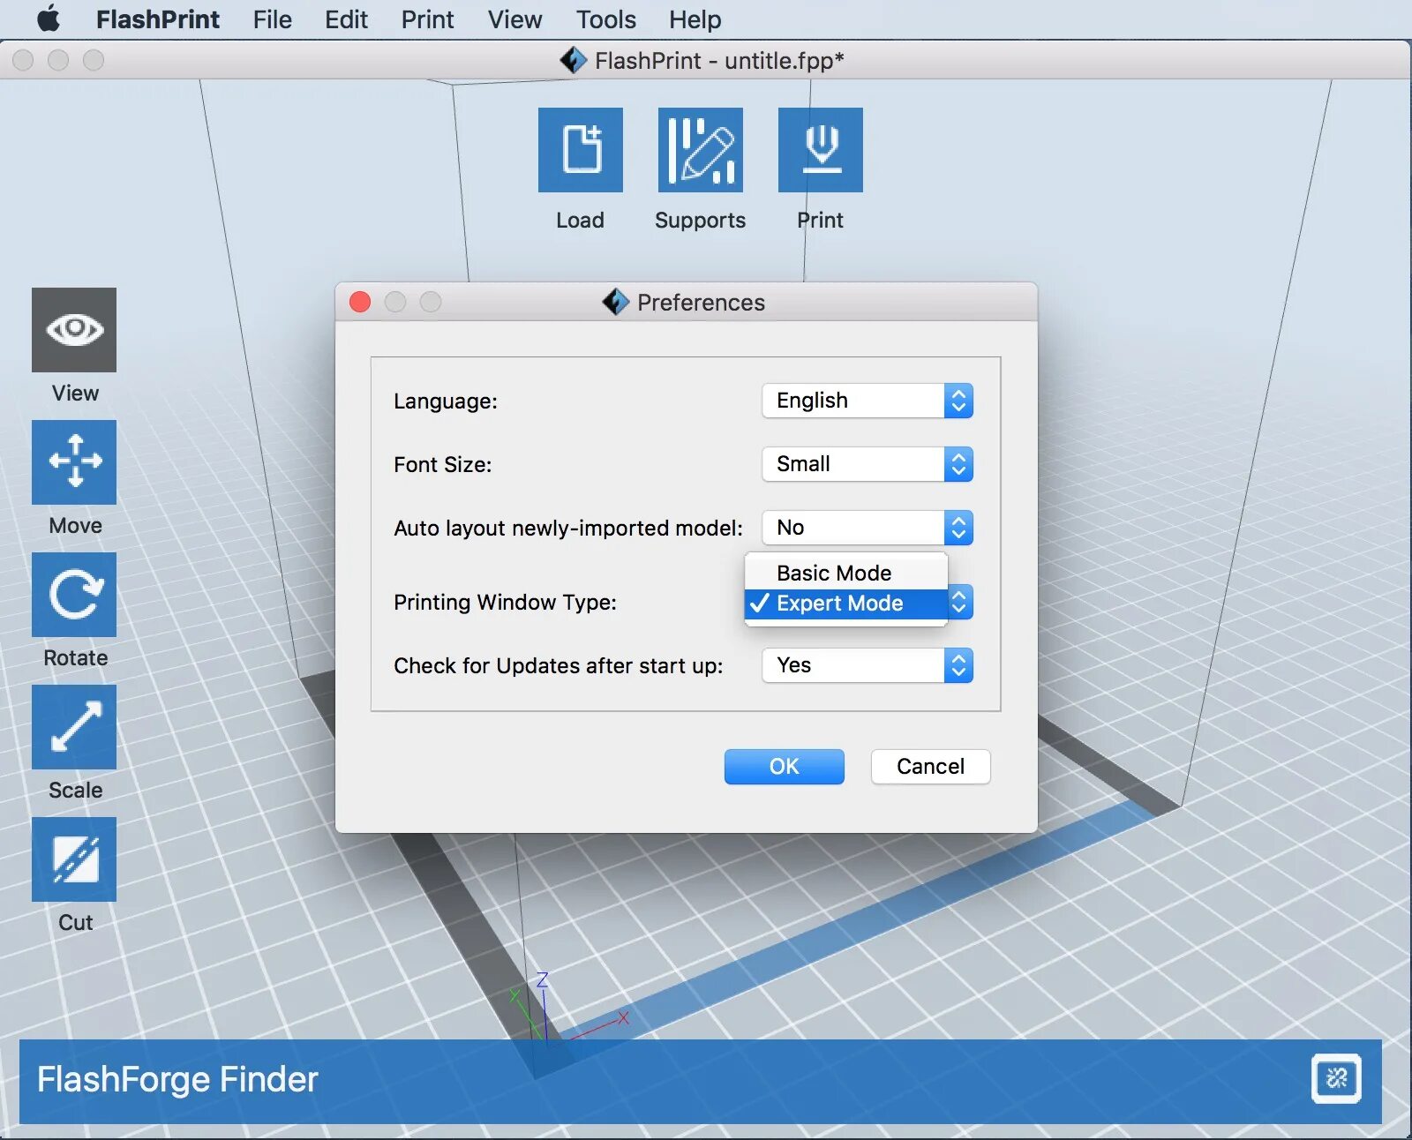
Task: Click the Printing Window Type dropdown arrows
Action: click(x=959, y=603)
